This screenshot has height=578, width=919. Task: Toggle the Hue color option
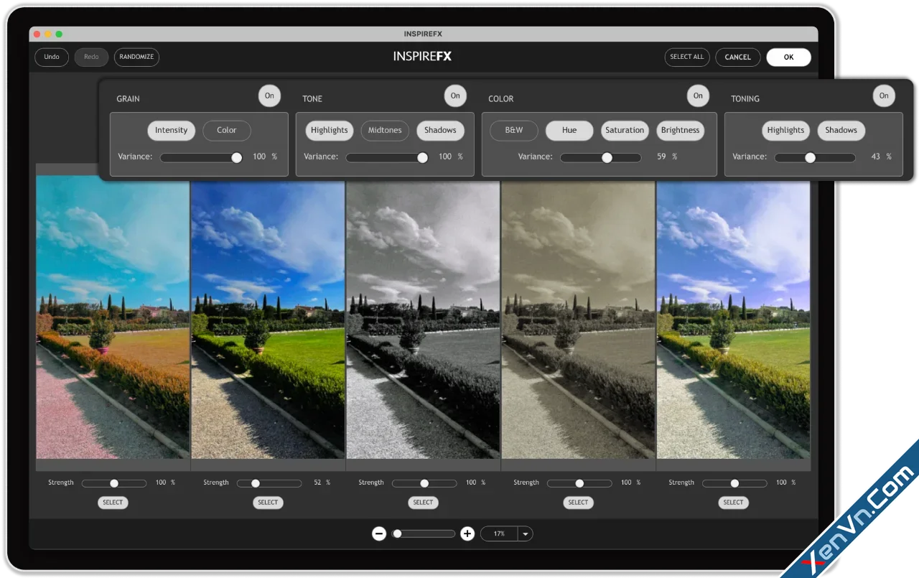pyautogui.click(x=569, y=130)
